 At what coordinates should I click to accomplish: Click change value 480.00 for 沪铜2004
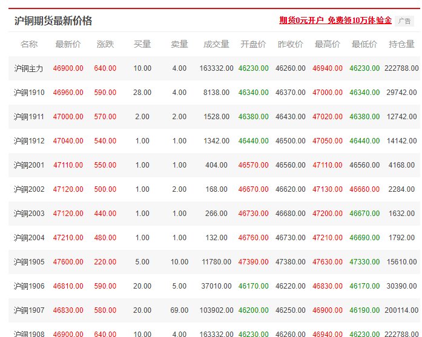pyautogui.click(x=105, y=238)
